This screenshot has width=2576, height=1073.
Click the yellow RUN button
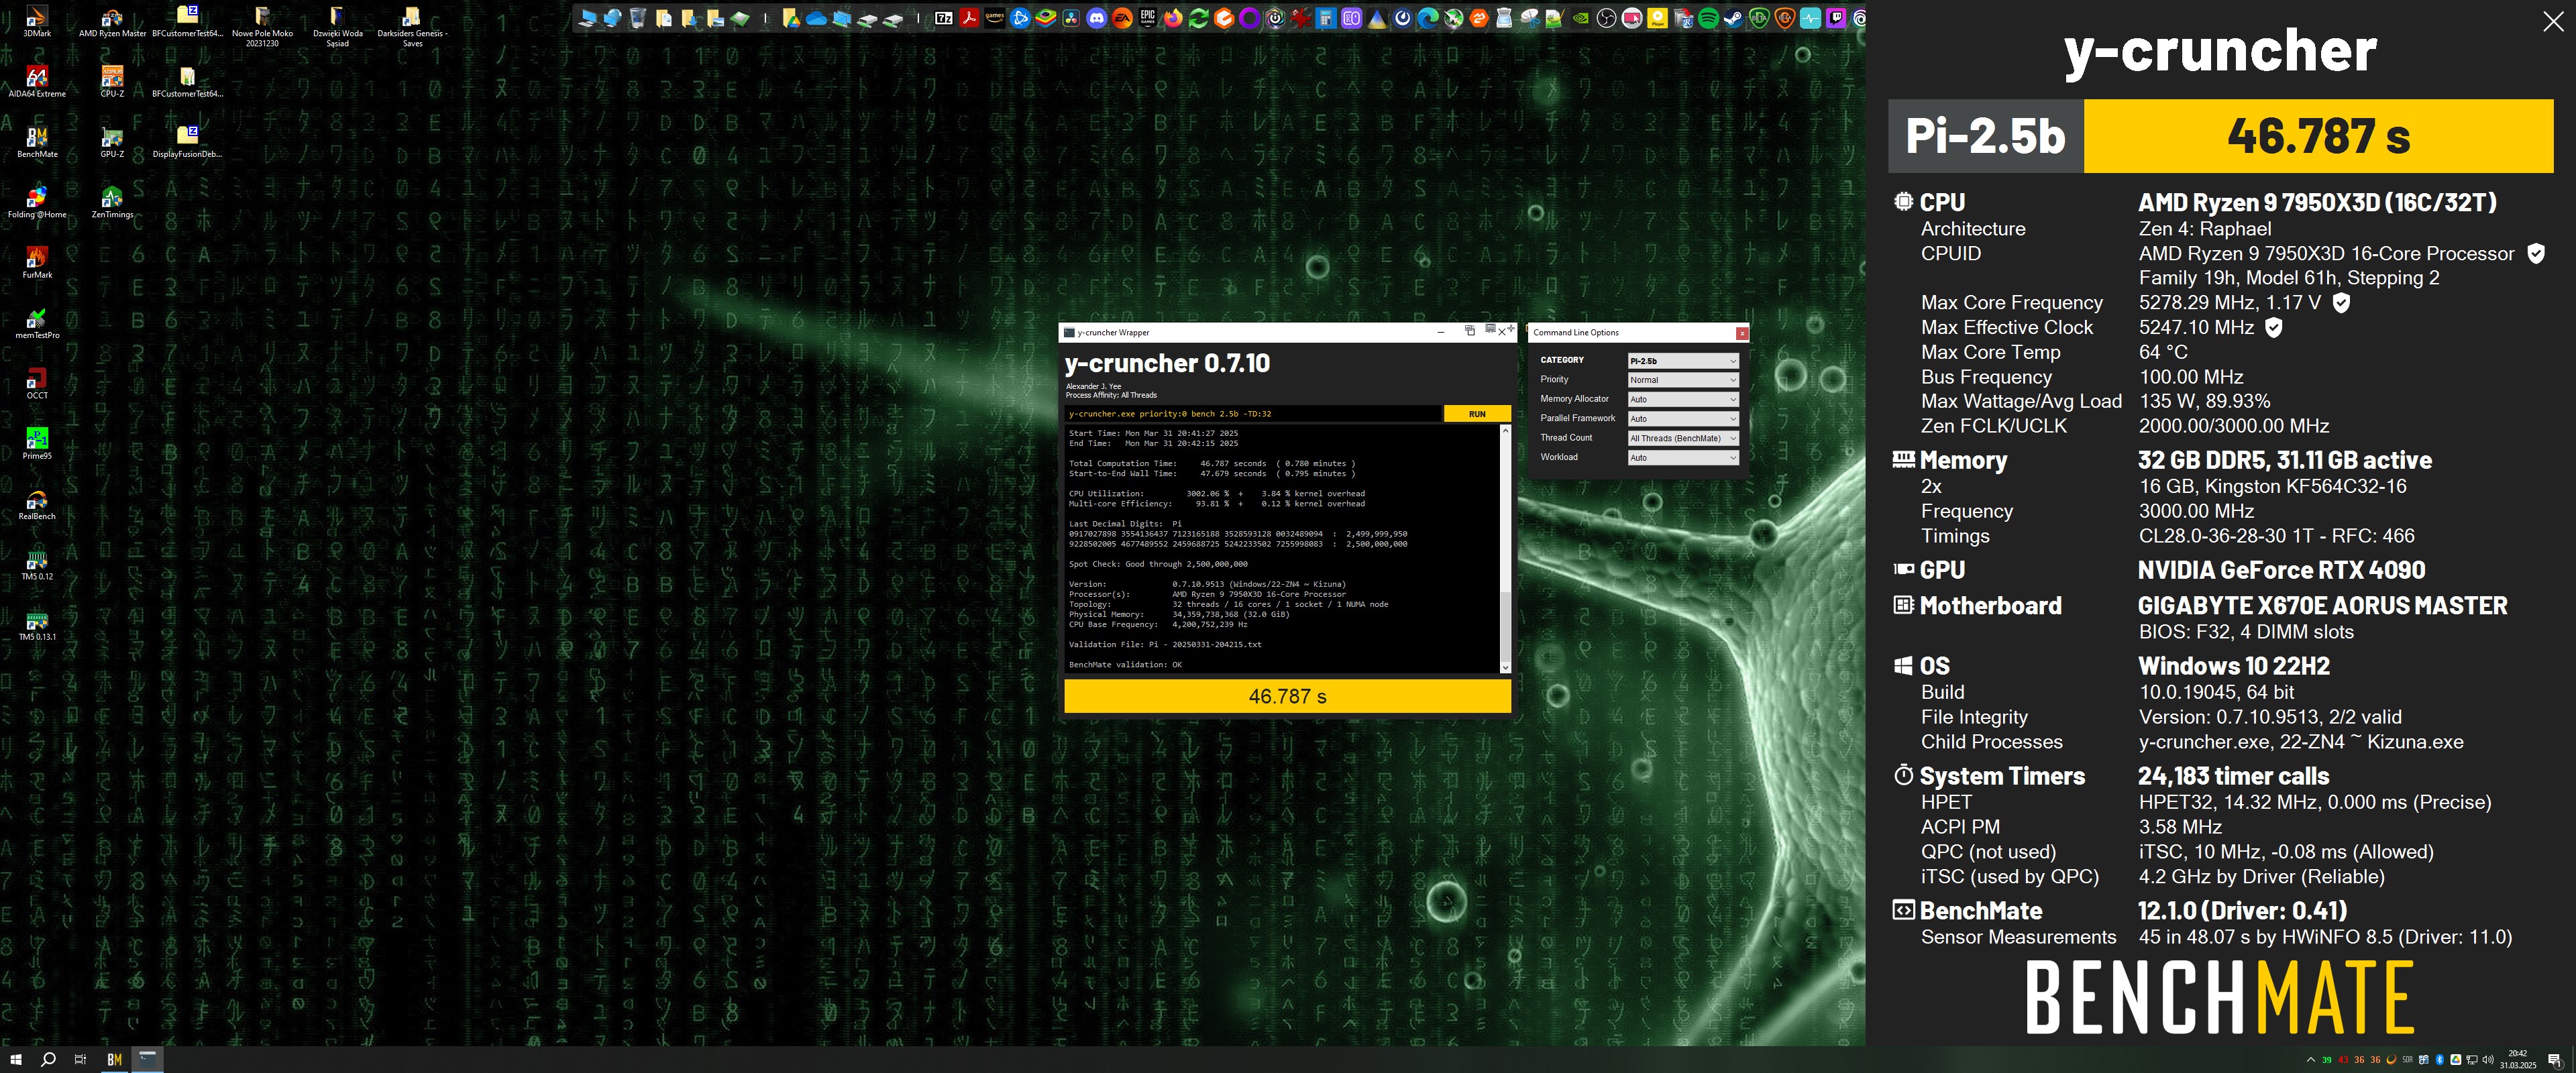(x=1477, y=414)
